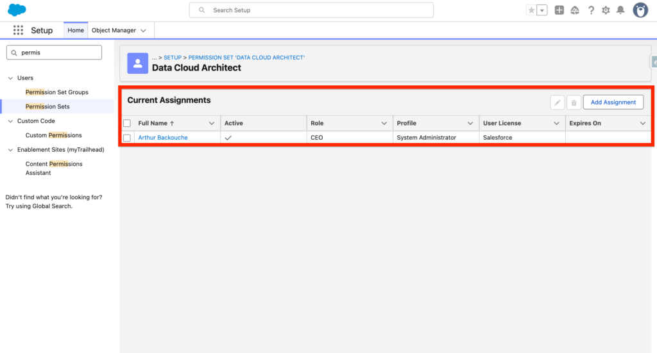Open the Help question mark icon
Viewport: 657px width, 353px height.
click(x=591, y=10)
